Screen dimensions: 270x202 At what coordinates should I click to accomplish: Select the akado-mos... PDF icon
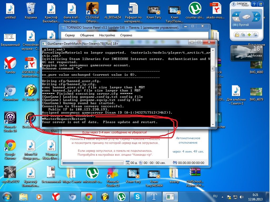(216, 11)
